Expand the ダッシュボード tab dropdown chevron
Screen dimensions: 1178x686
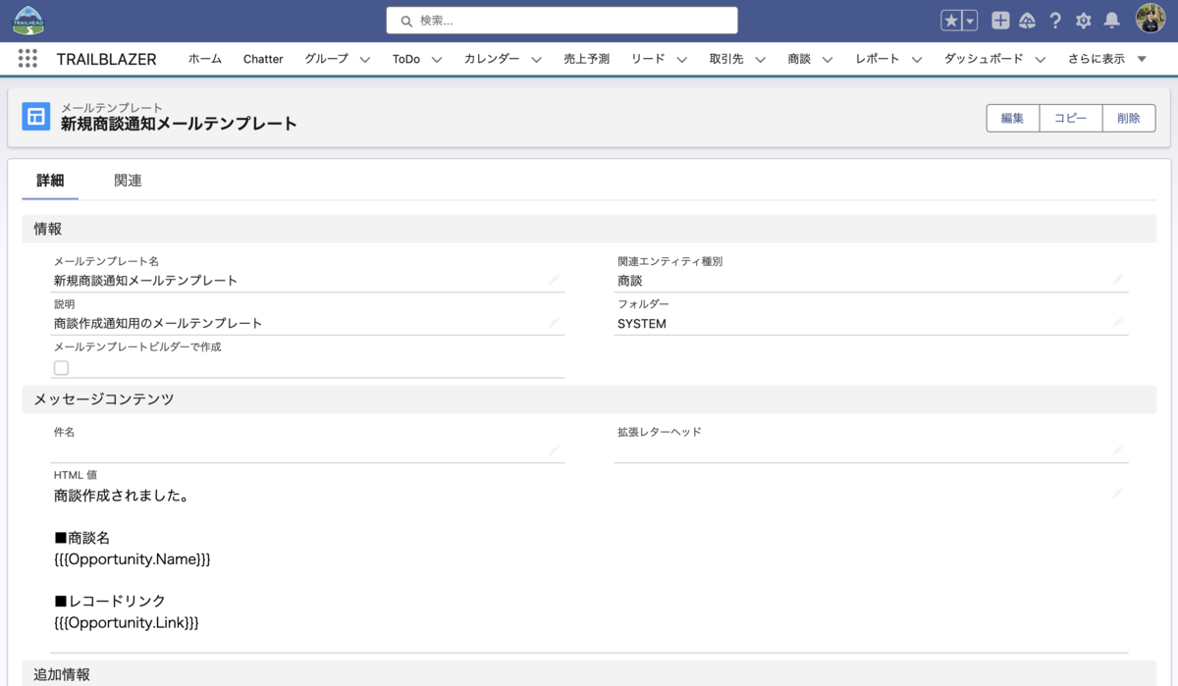click(x=1041, y=60)
